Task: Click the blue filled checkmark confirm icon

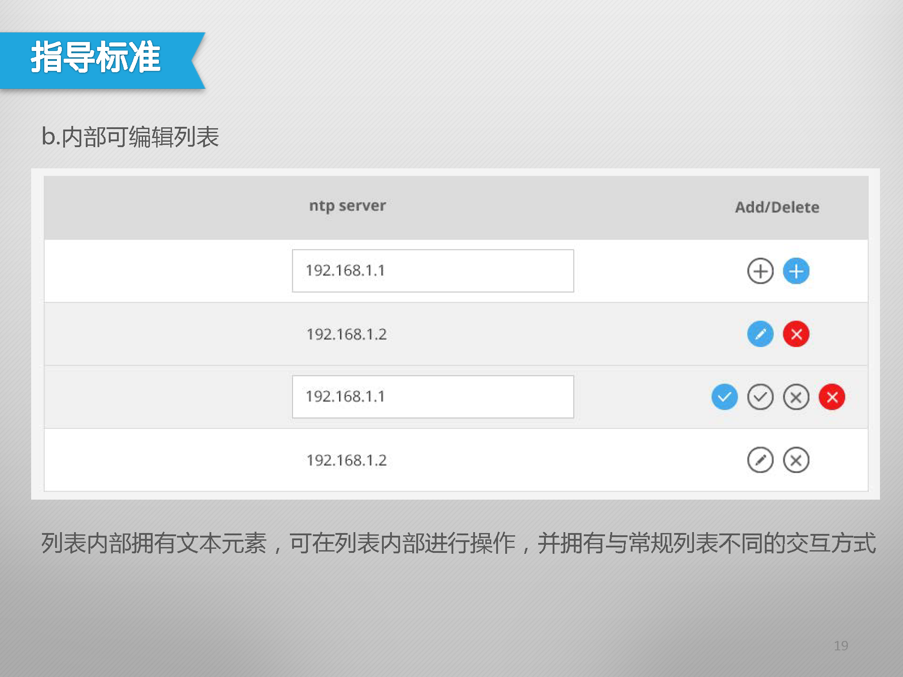Action: 724,397
